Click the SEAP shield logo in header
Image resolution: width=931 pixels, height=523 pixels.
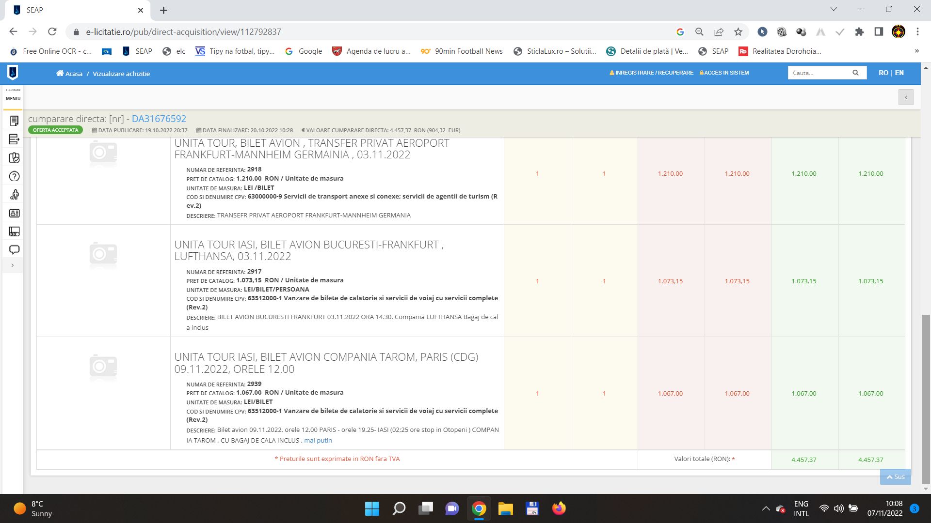click(x=13, y=73)
